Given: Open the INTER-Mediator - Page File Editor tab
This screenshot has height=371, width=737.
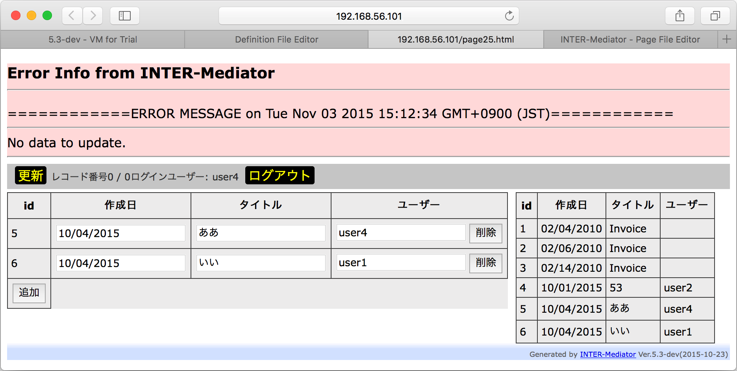Looking at the screenshot, I should coord(630,39).
